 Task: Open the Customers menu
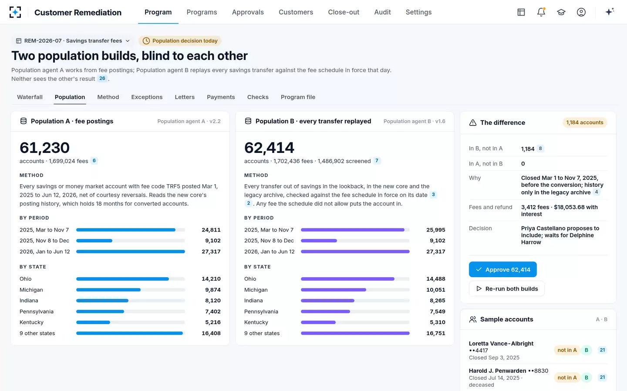pos(296,12)
